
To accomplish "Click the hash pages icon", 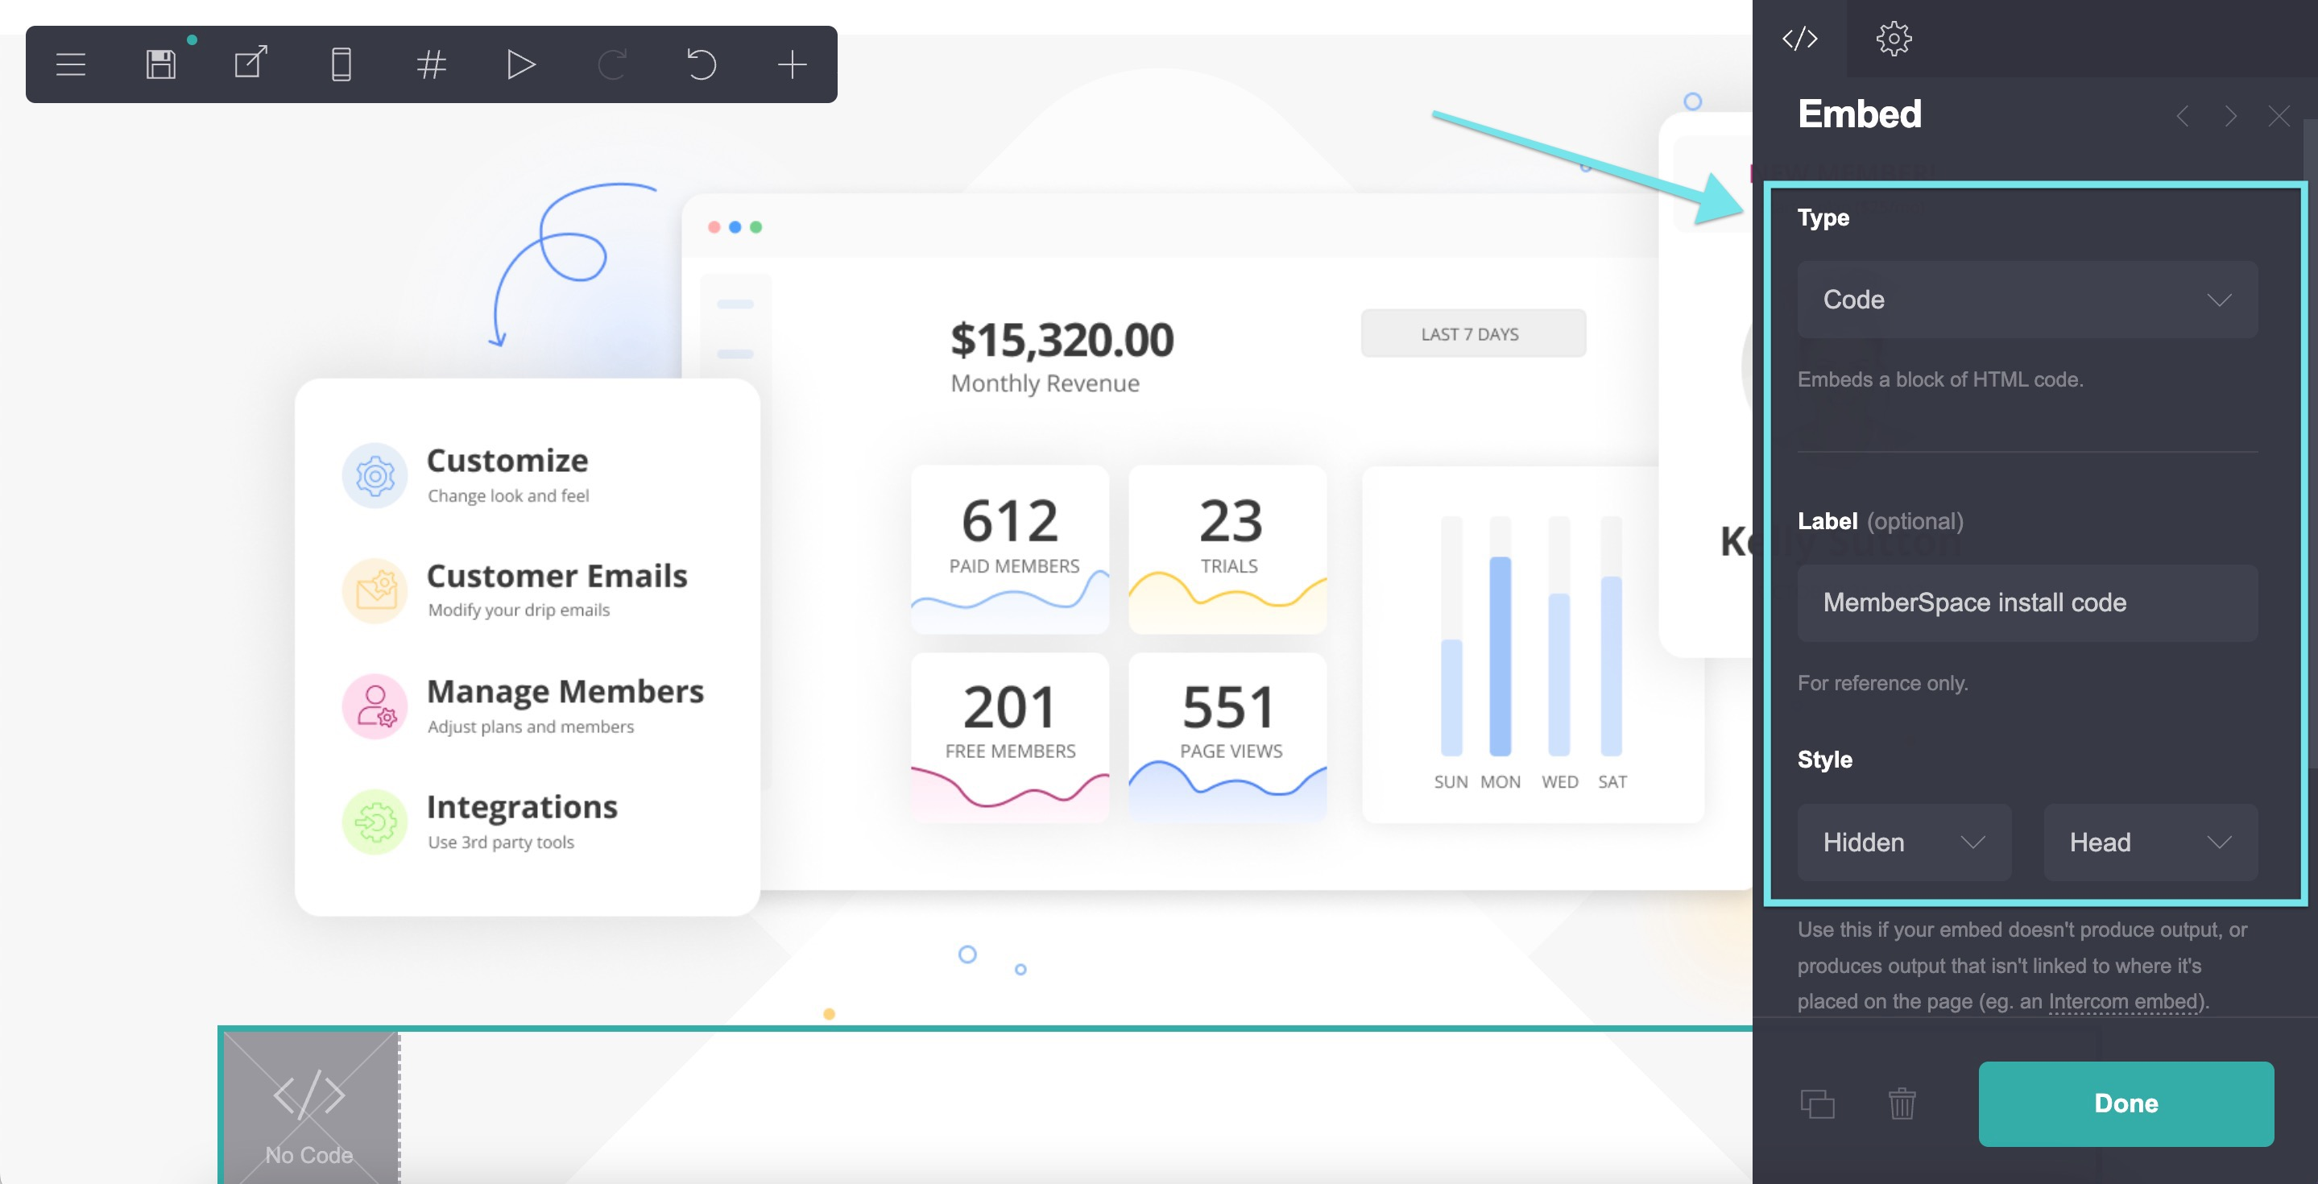I will (x=432, y=64).
